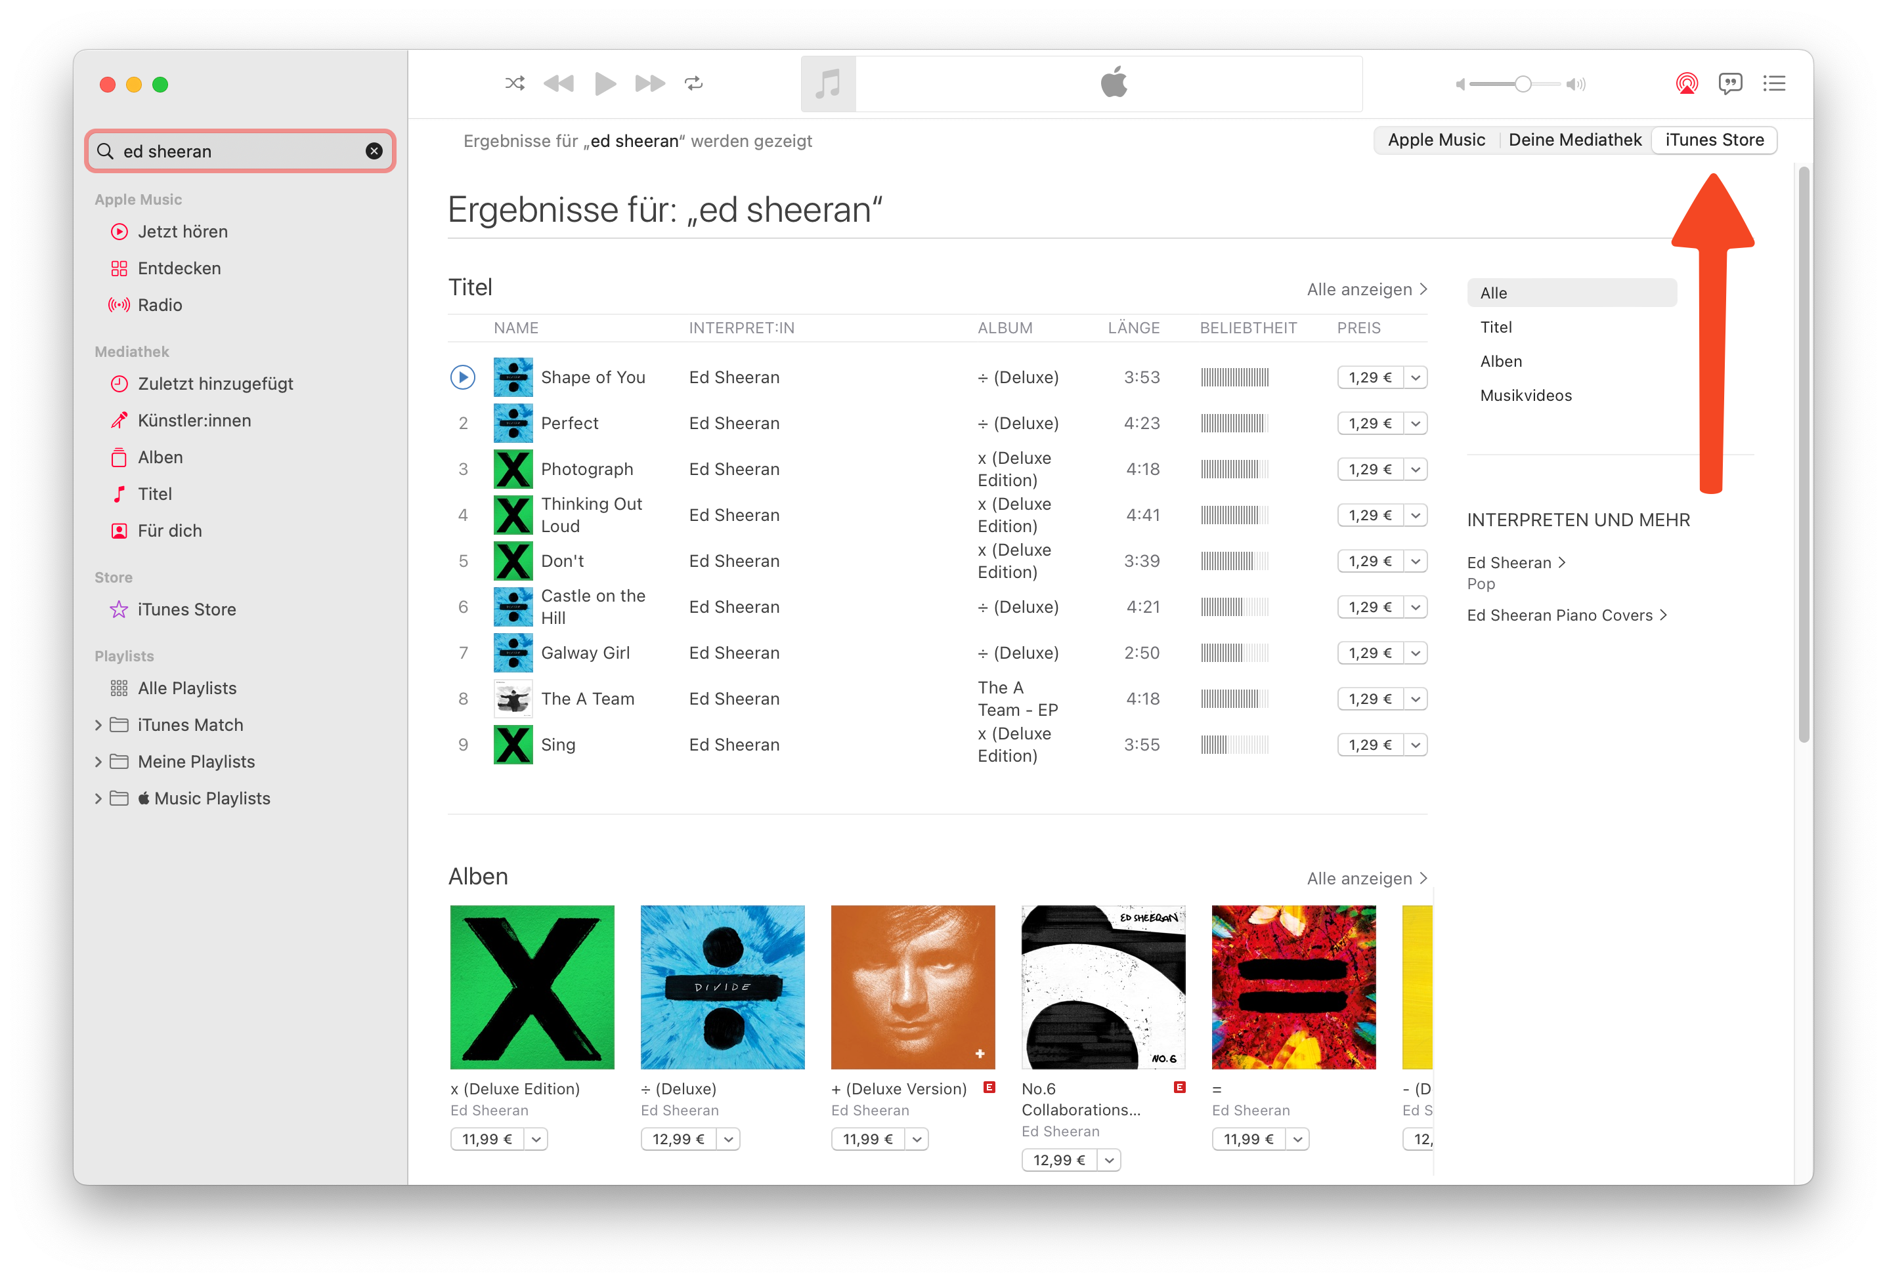Expand the Meine Playlists folder
This screenshot has height=1282, width=1887.
98,762
